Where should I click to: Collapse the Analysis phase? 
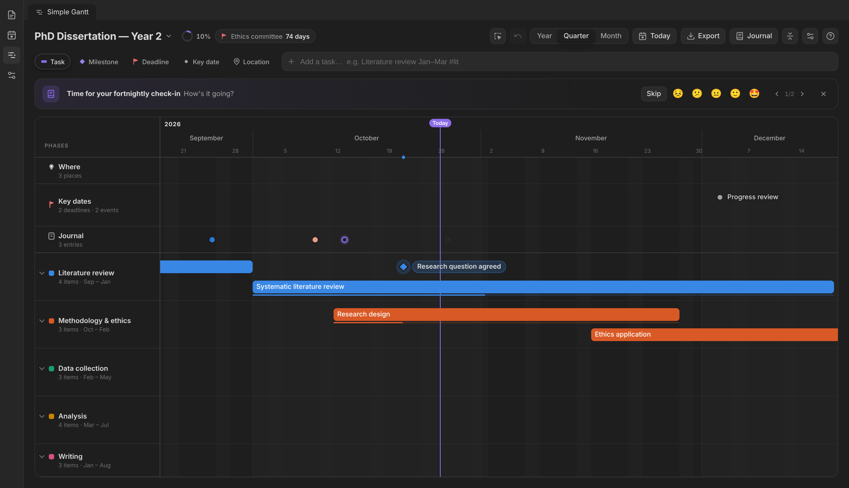tap(42, 416)
